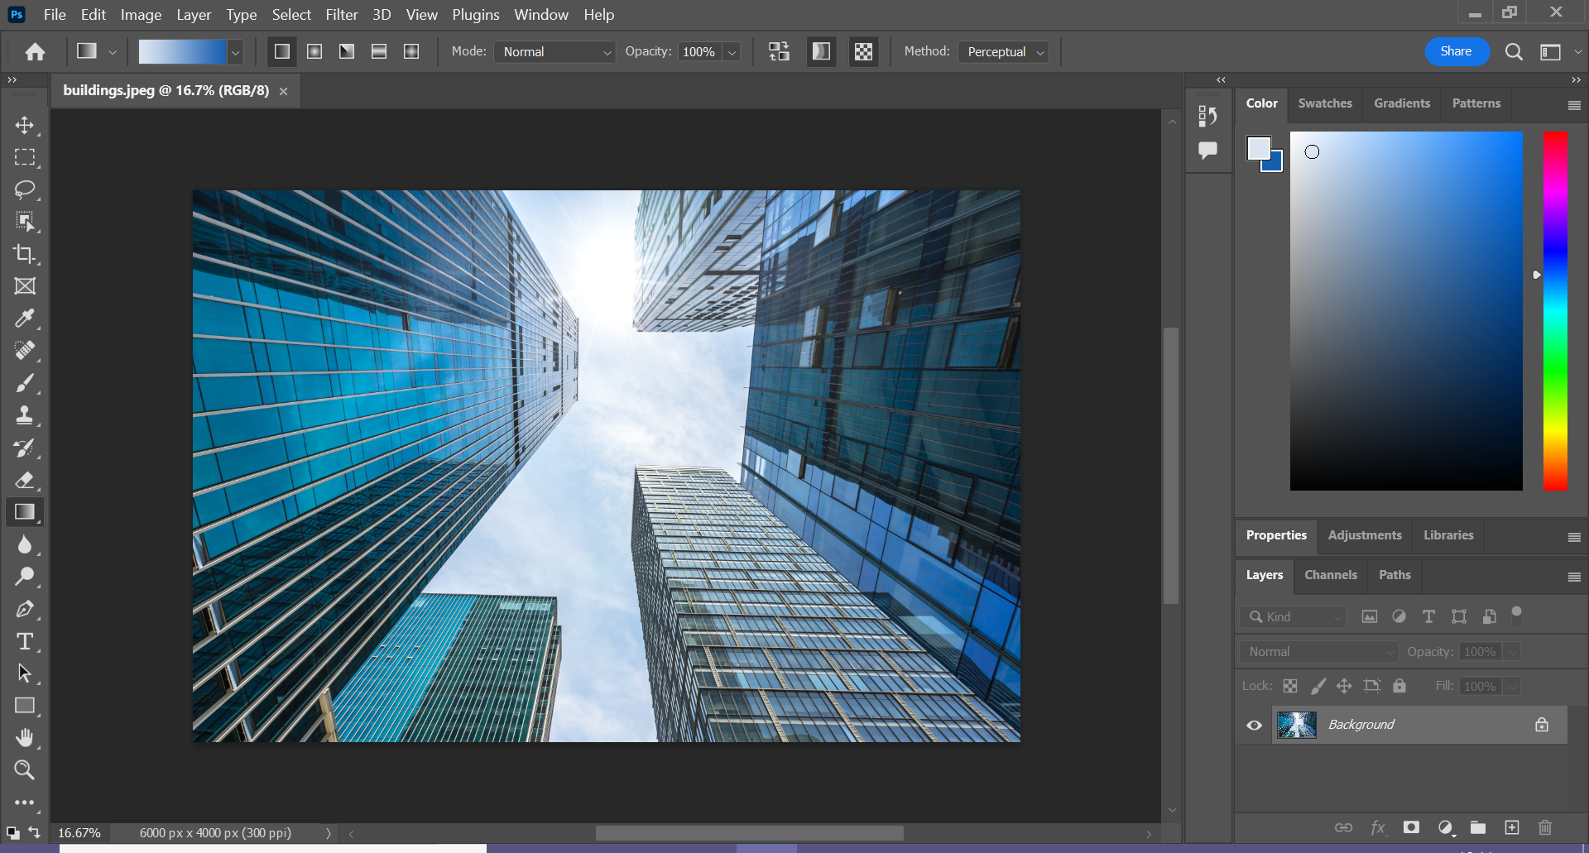Switch to the Horizontal Type tool
Image resolution: width=1589 pixels, height=853 pixels.
click(25, 641)
